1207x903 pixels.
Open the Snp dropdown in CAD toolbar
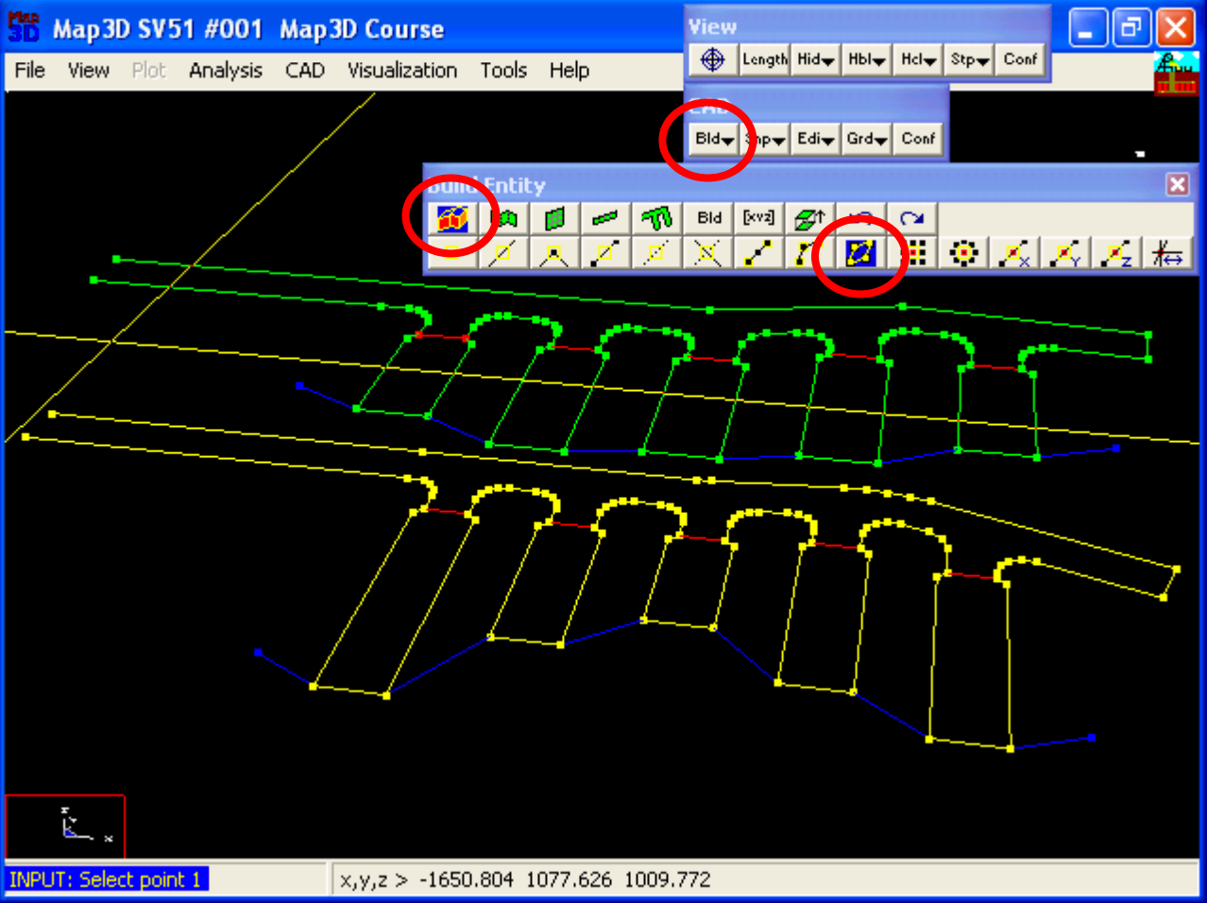765,139
